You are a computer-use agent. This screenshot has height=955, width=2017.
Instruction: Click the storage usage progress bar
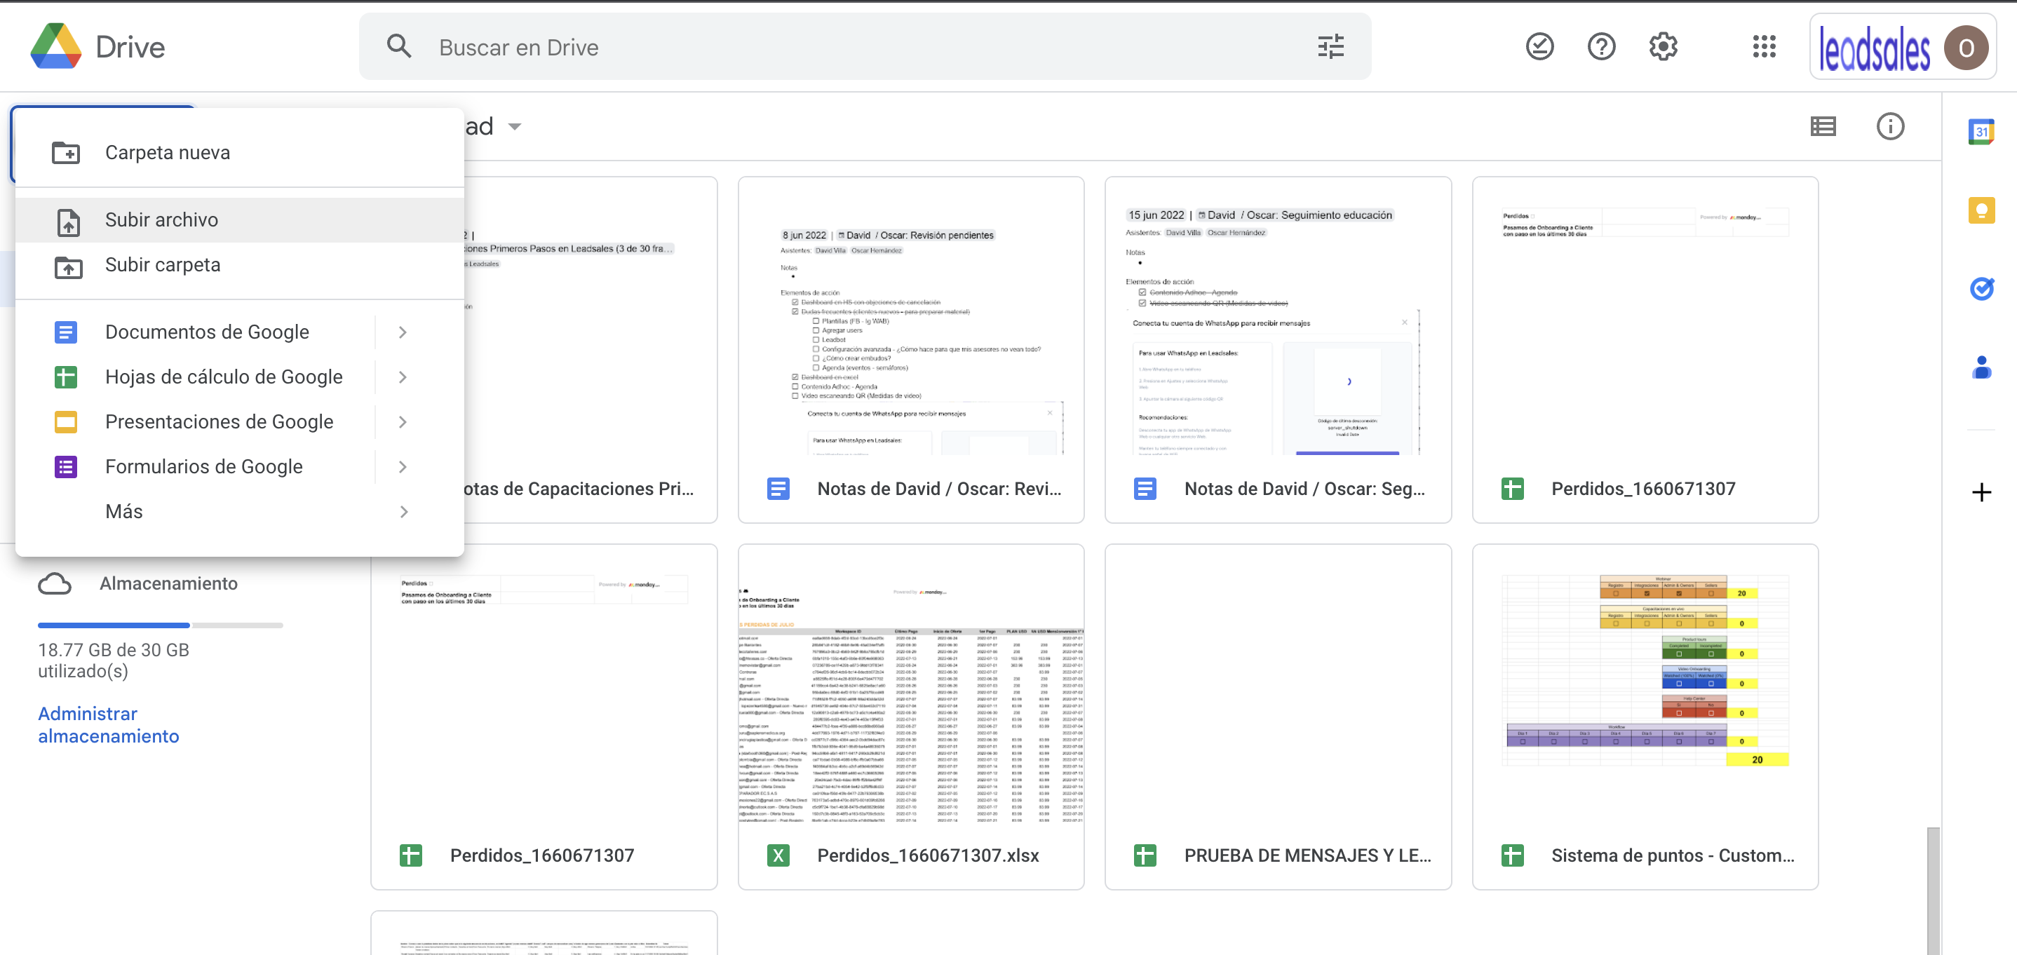[161, 625]
